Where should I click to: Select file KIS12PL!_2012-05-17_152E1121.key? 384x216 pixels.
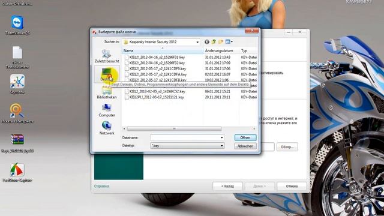click(x=157, y=97)
